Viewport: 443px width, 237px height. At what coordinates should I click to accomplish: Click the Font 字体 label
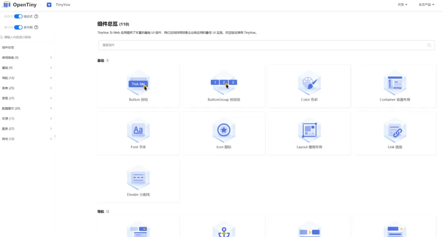[x=138, y=147]
